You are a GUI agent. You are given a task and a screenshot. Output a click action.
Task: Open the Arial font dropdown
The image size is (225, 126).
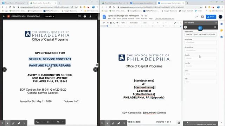click(x=148, y=23)
